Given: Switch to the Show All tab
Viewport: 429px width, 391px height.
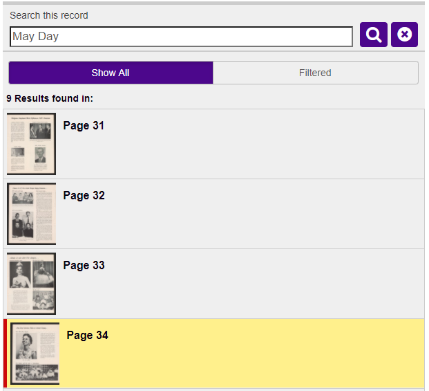Looking at the screenshot, I should point(111,73).
